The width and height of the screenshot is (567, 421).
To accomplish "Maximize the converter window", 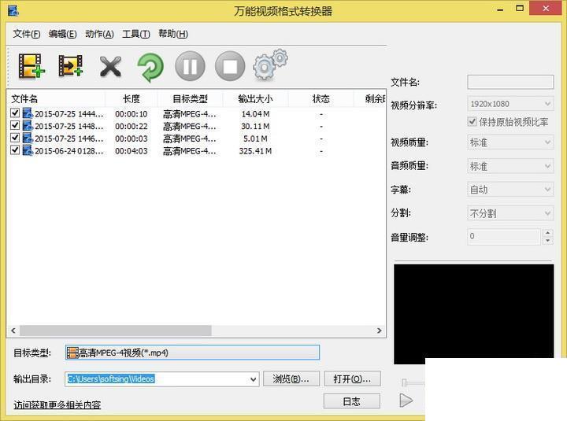I will [x=520, y=9].
